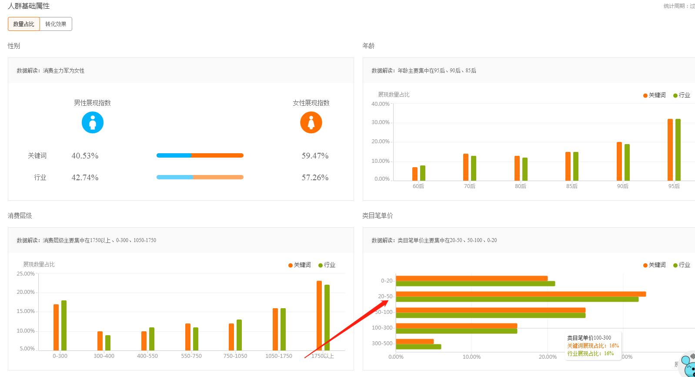Image resolution: width=695 pixels, height=377 pixels.
Task: Toggle 行业 legend in the age chart
Action: coord(682,95)
